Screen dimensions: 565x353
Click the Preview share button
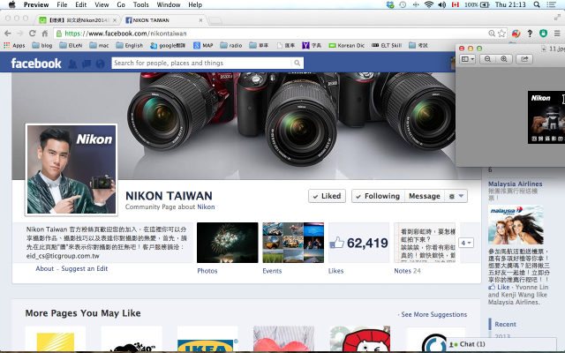[524, 59]
